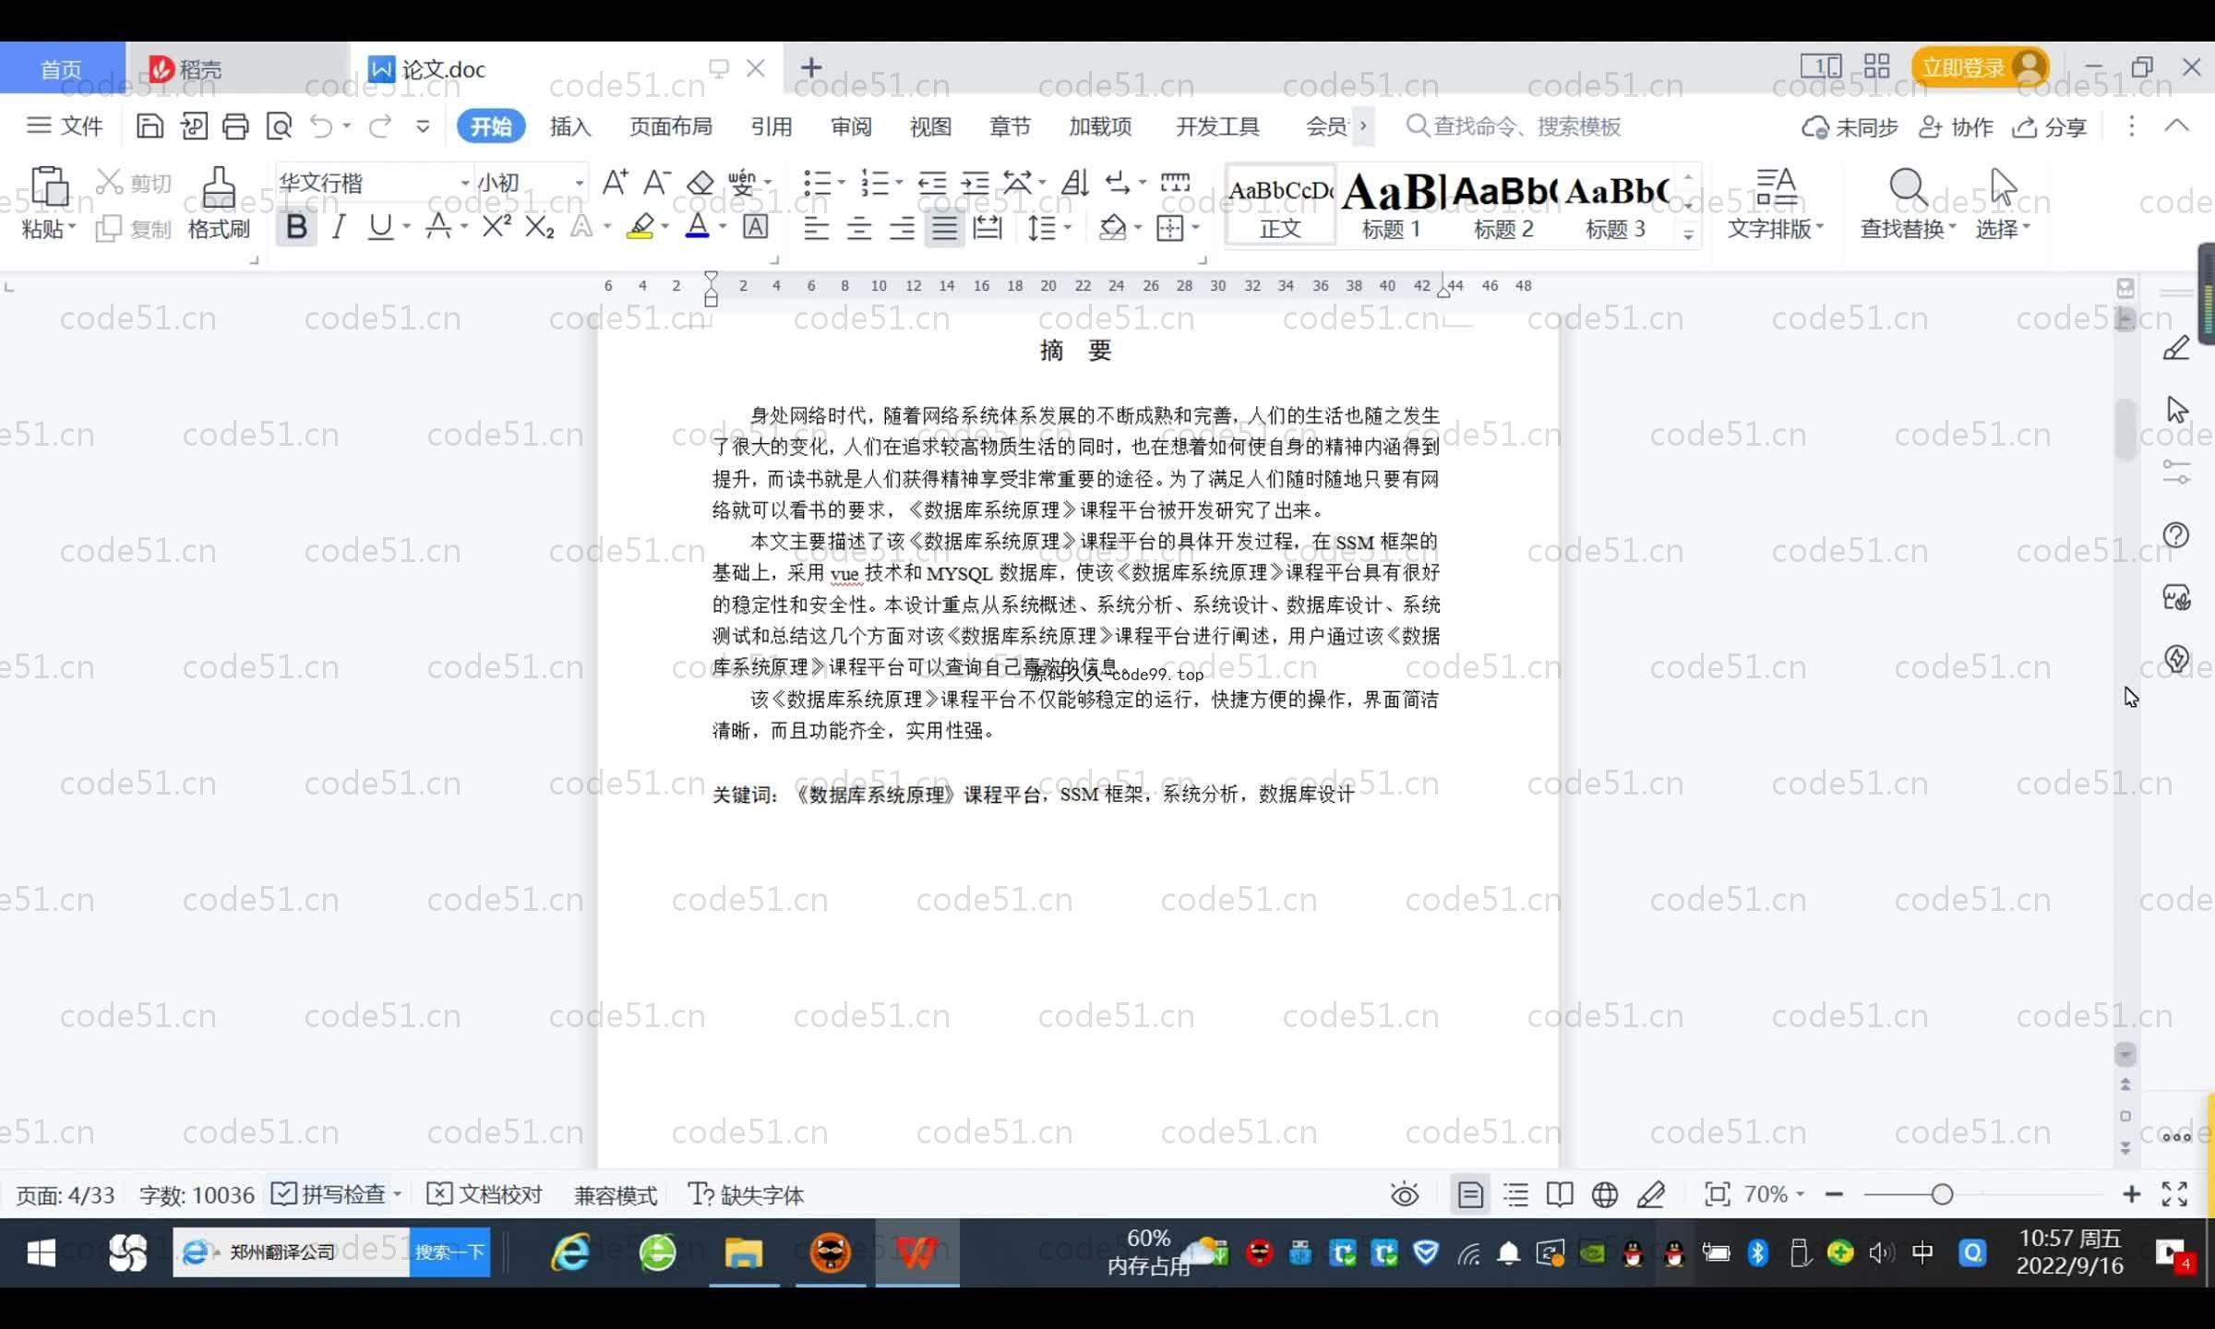Decrease paragraph indent
The width and height of the screenshot is (2215, 1329).
pyautogui.click(x=932, y=182)
